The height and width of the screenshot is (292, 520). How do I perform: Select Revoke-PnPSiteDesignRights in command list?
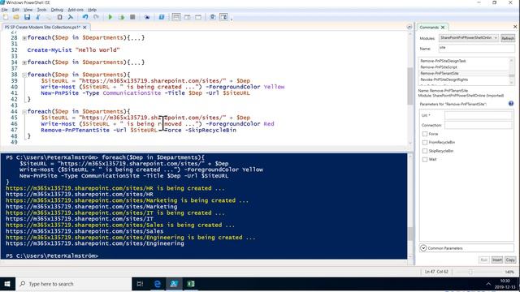444,79
